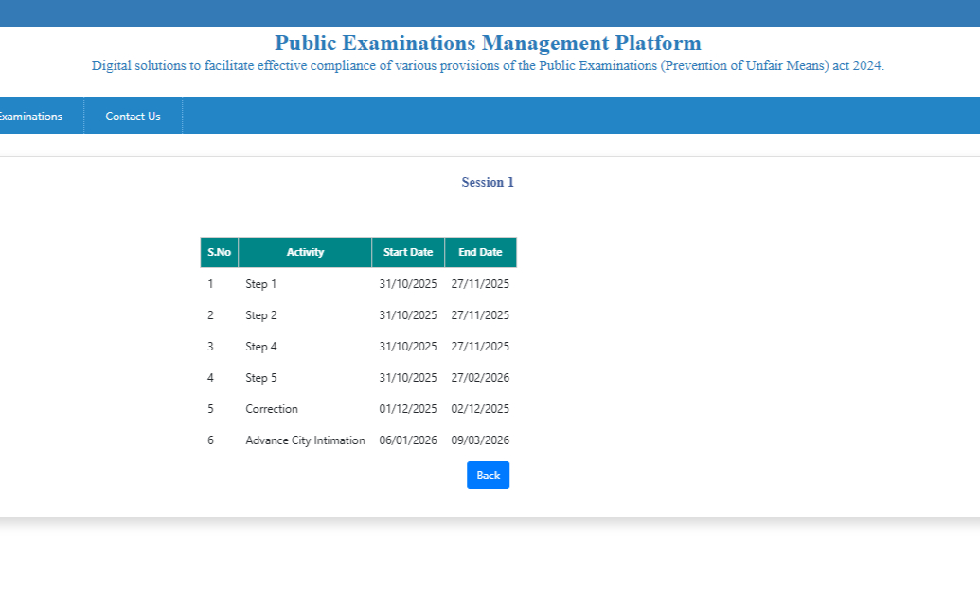Click the End Date column header
The image size is (980, 593).
pyautogui.click(x=480, y=252)
